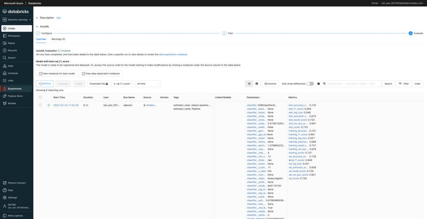Check the xgboost run row checkbox
Screen dimensions: 427x219
pos(40,105)
